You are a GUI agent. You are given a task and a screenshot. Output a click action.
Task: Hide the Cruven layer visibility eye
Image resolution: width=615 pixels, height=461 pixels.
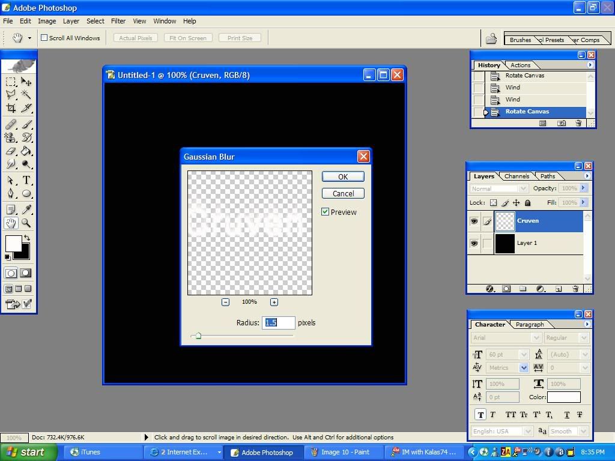[x=474, y=221]
